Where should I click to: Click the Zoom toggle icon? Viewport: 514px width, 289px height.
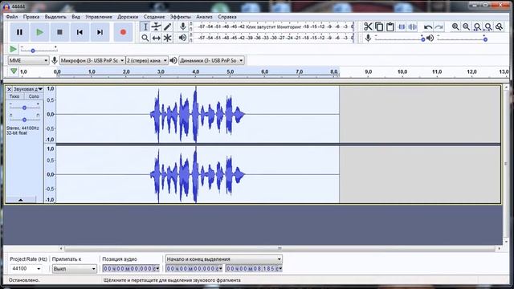pos(500,26)
